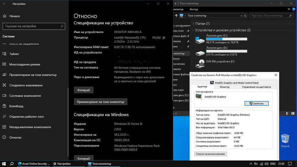This screenshot has width=297, height=167.
Task: Open File Explorer help icon
Action: (294, 9)
